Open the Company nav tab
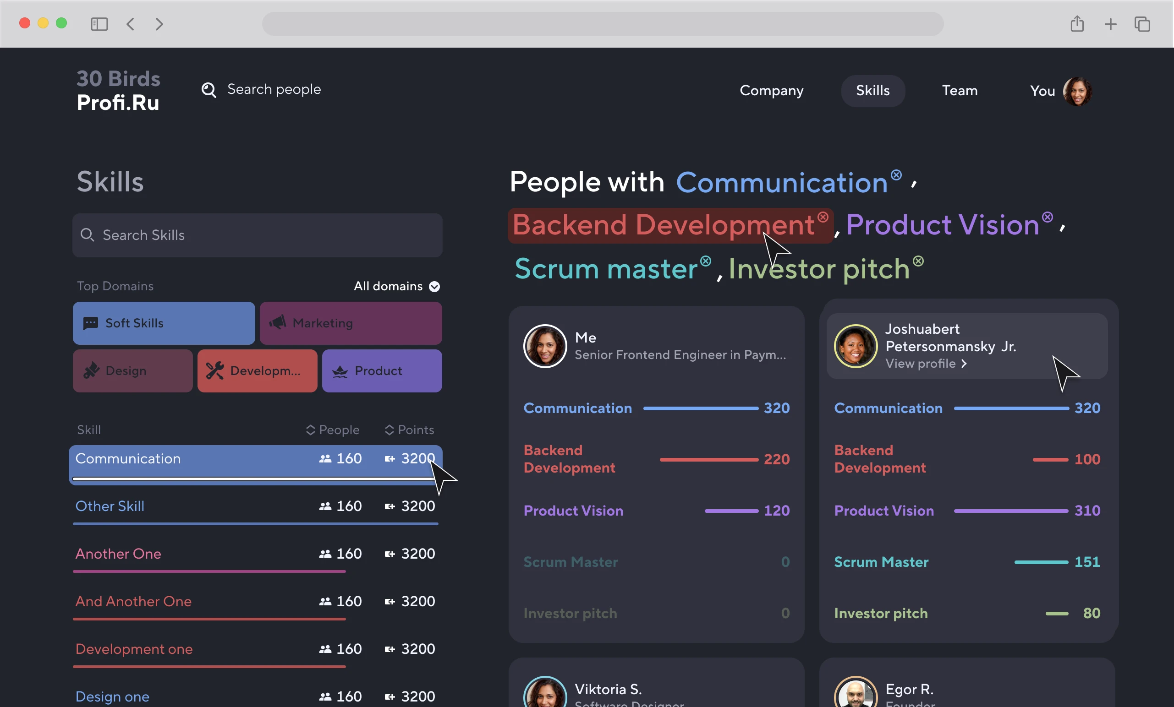 click(771, 91)
